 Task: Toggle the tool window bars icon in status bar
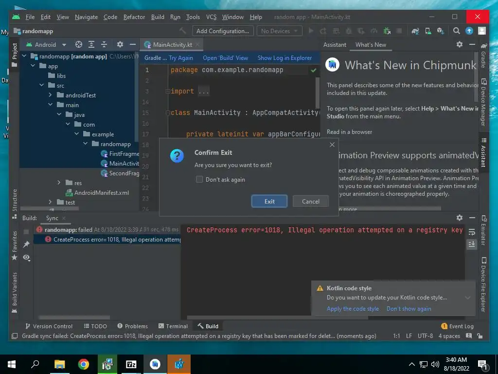(x=14, y=336)
